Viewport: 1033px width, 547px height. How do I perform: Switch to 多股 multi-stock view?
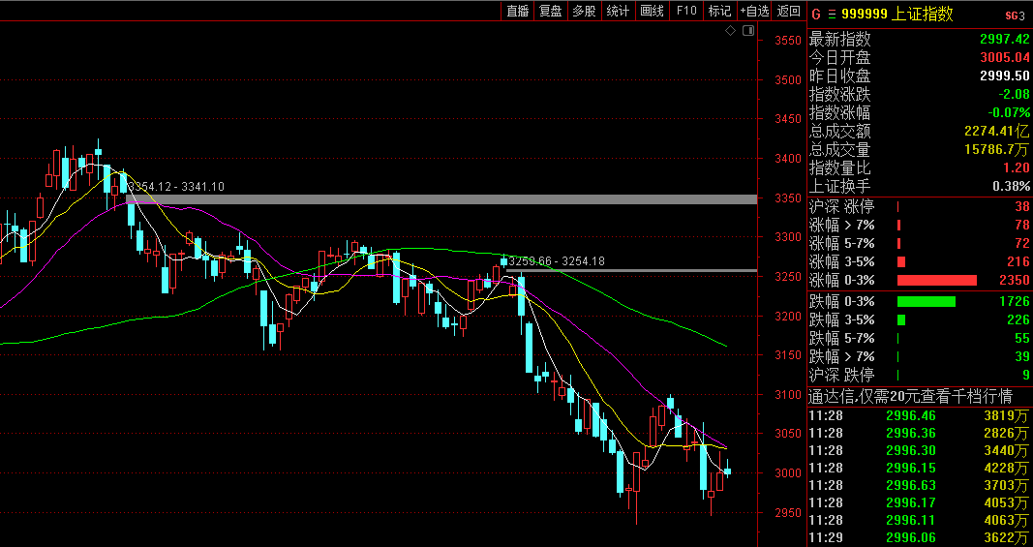[584, 11]
